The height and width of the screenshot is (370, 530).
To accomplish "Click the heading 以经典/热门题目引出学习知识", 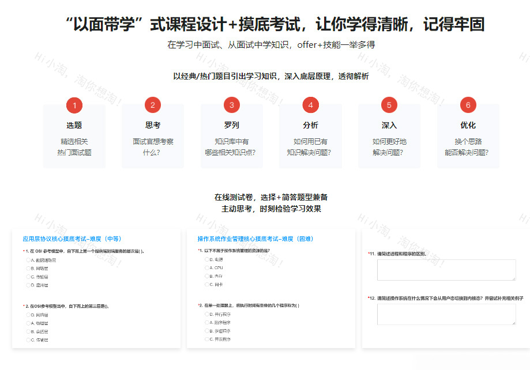I will (271, 77).
